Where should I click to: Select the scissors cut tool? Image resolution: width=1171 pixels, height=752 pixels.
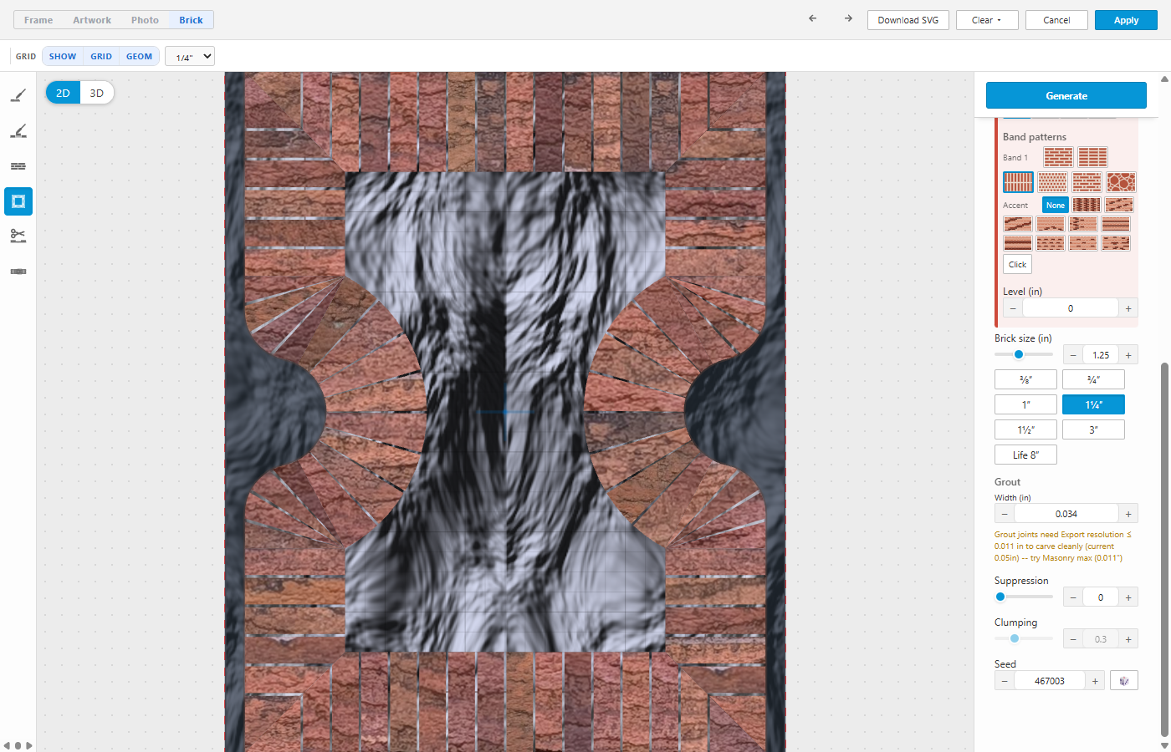coord(18,236)
